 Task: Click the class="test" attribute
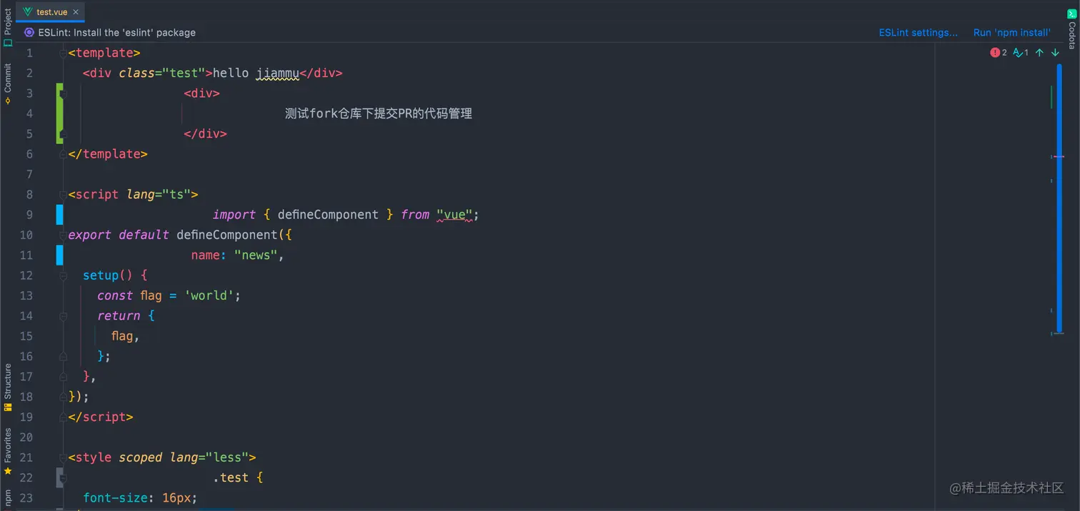(x=162, y=73)
